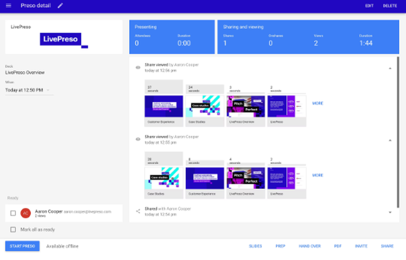
Task: Click the Available offline label
Action: point(63,246)
